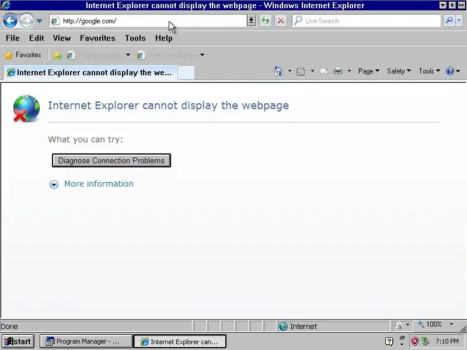Screen dimensions: 467x350
Task: Click the Done status text
Action: pos(9,327)
